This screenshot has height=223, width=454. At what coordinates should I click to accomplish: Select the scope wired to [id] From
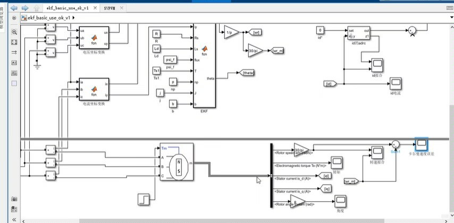396,83
